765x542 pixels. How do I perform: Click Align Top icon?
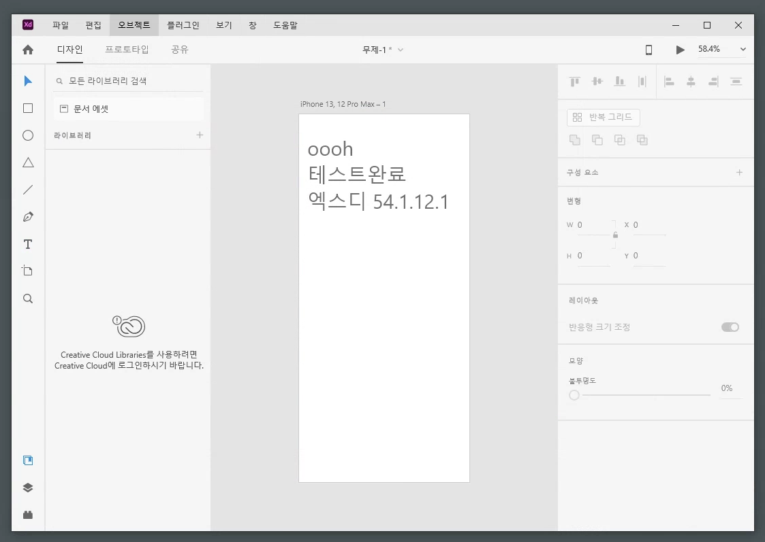[575, 82]
